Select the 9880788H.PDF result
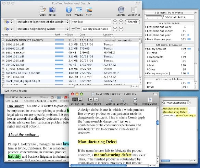The width and height of the screenshot is (200, 168). (x=70, y=52)
